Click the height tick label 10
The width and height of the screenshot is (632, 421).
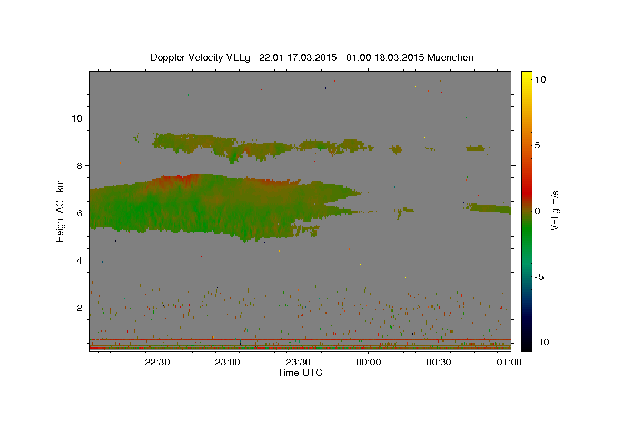click(77, 118)
